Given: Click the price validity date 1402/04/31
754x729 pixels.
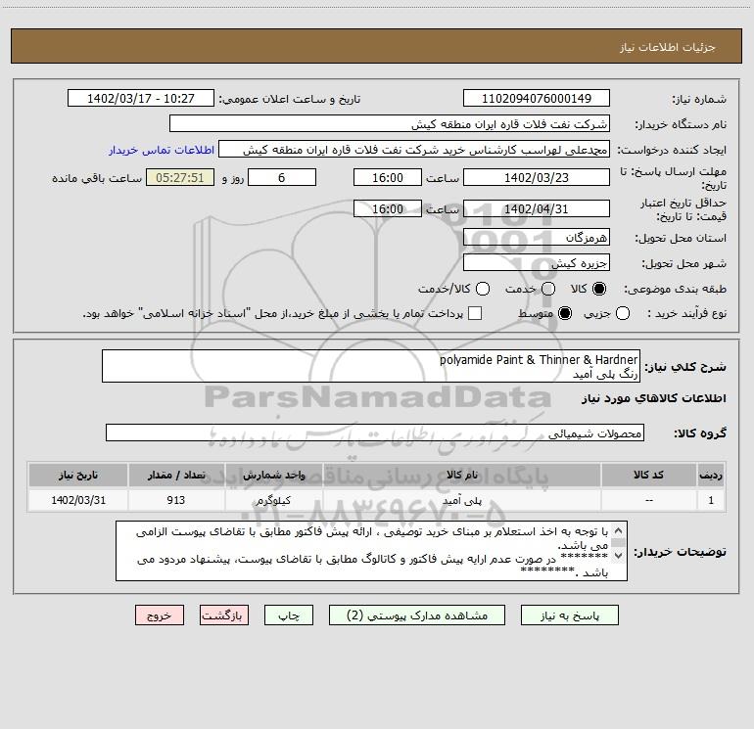Looking at the screenshot, I should (x=537, y=208).
